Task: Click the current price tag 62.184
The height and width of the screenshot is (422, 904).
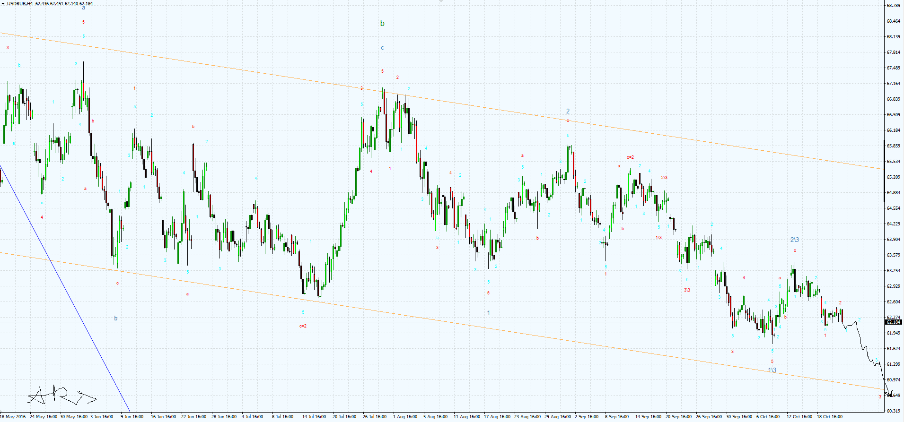Action: pyautogui.click(x=894, y=322)
